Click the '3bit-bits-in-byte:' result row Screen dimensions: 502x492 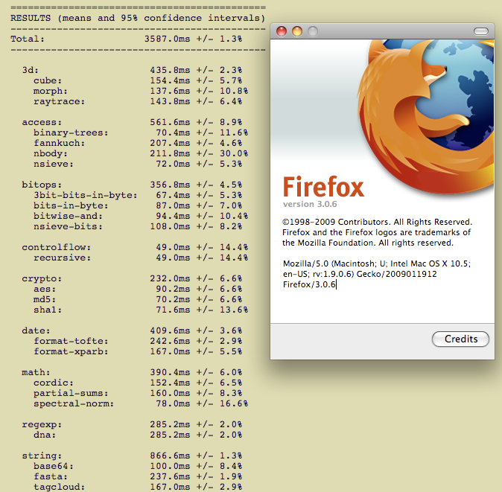pyautogui.click(x=138, y=195)
